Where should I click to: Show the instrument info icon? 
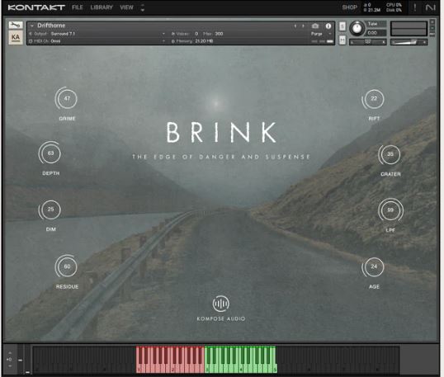(x=328, y=26)
